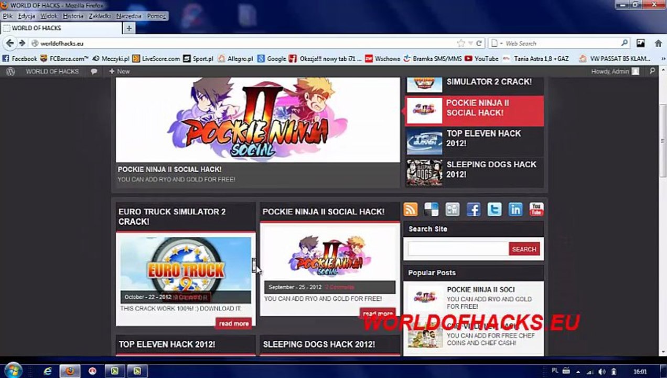Open SLEEPING DOGS HACK 2012! post heading at bottom
Image resolution: width=667 pixels, height=378 pixels.
319,344
